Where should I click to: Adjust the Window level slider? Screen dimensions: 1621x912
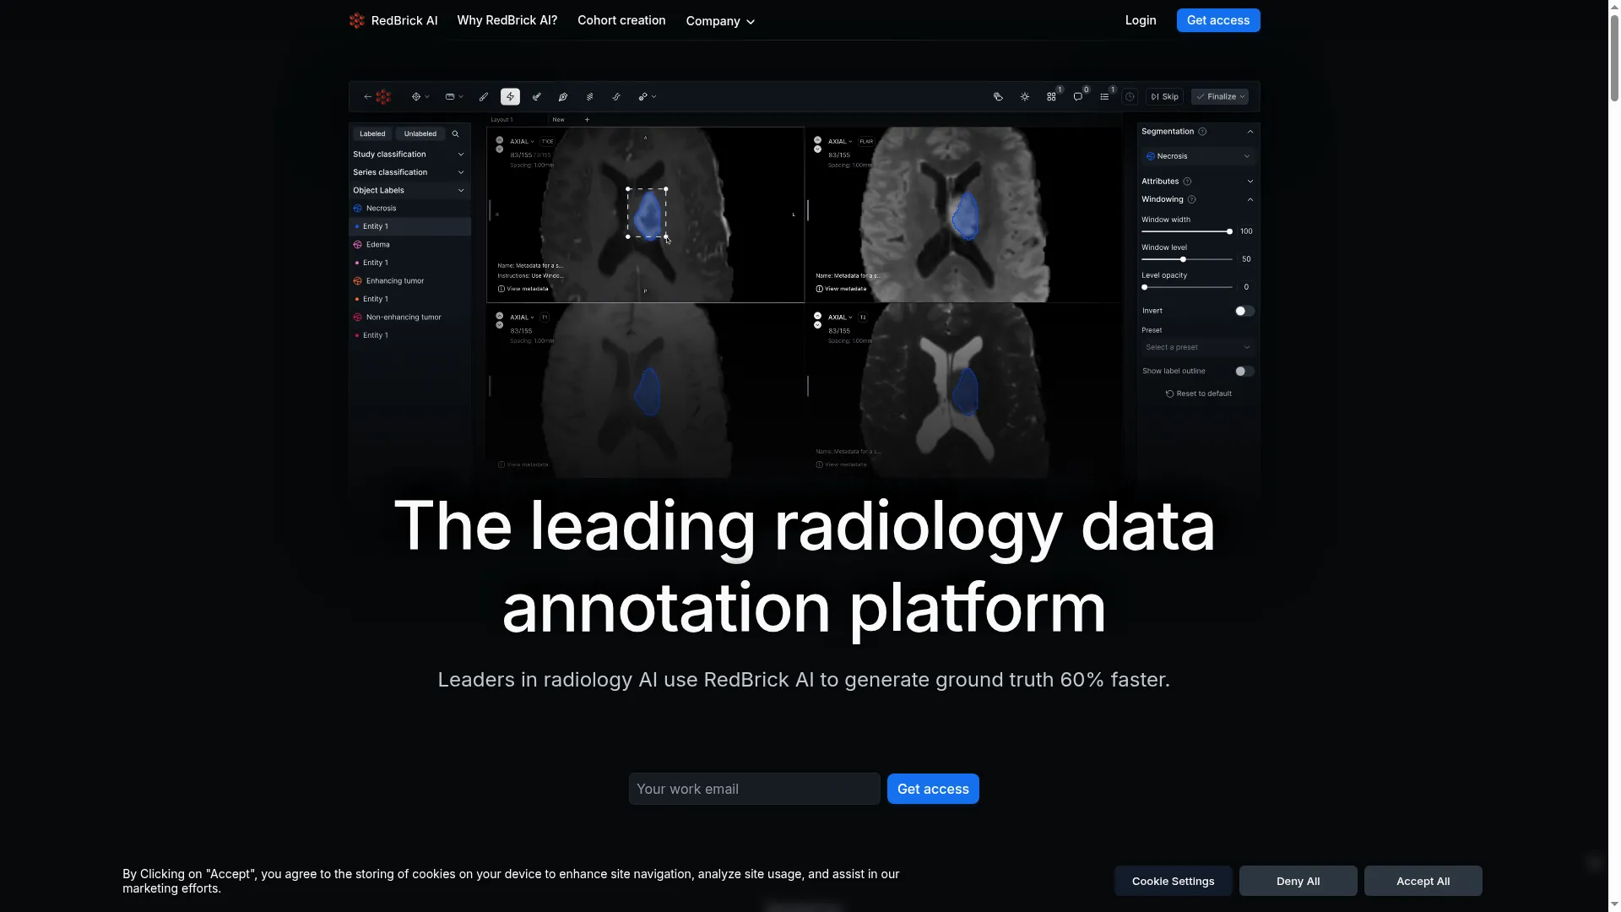tap(1187, 259)
